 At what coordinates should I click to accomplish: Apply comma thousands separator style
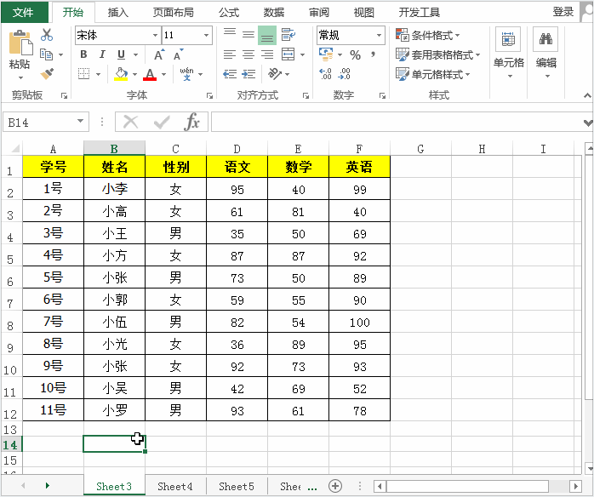[x=373, y=54]
